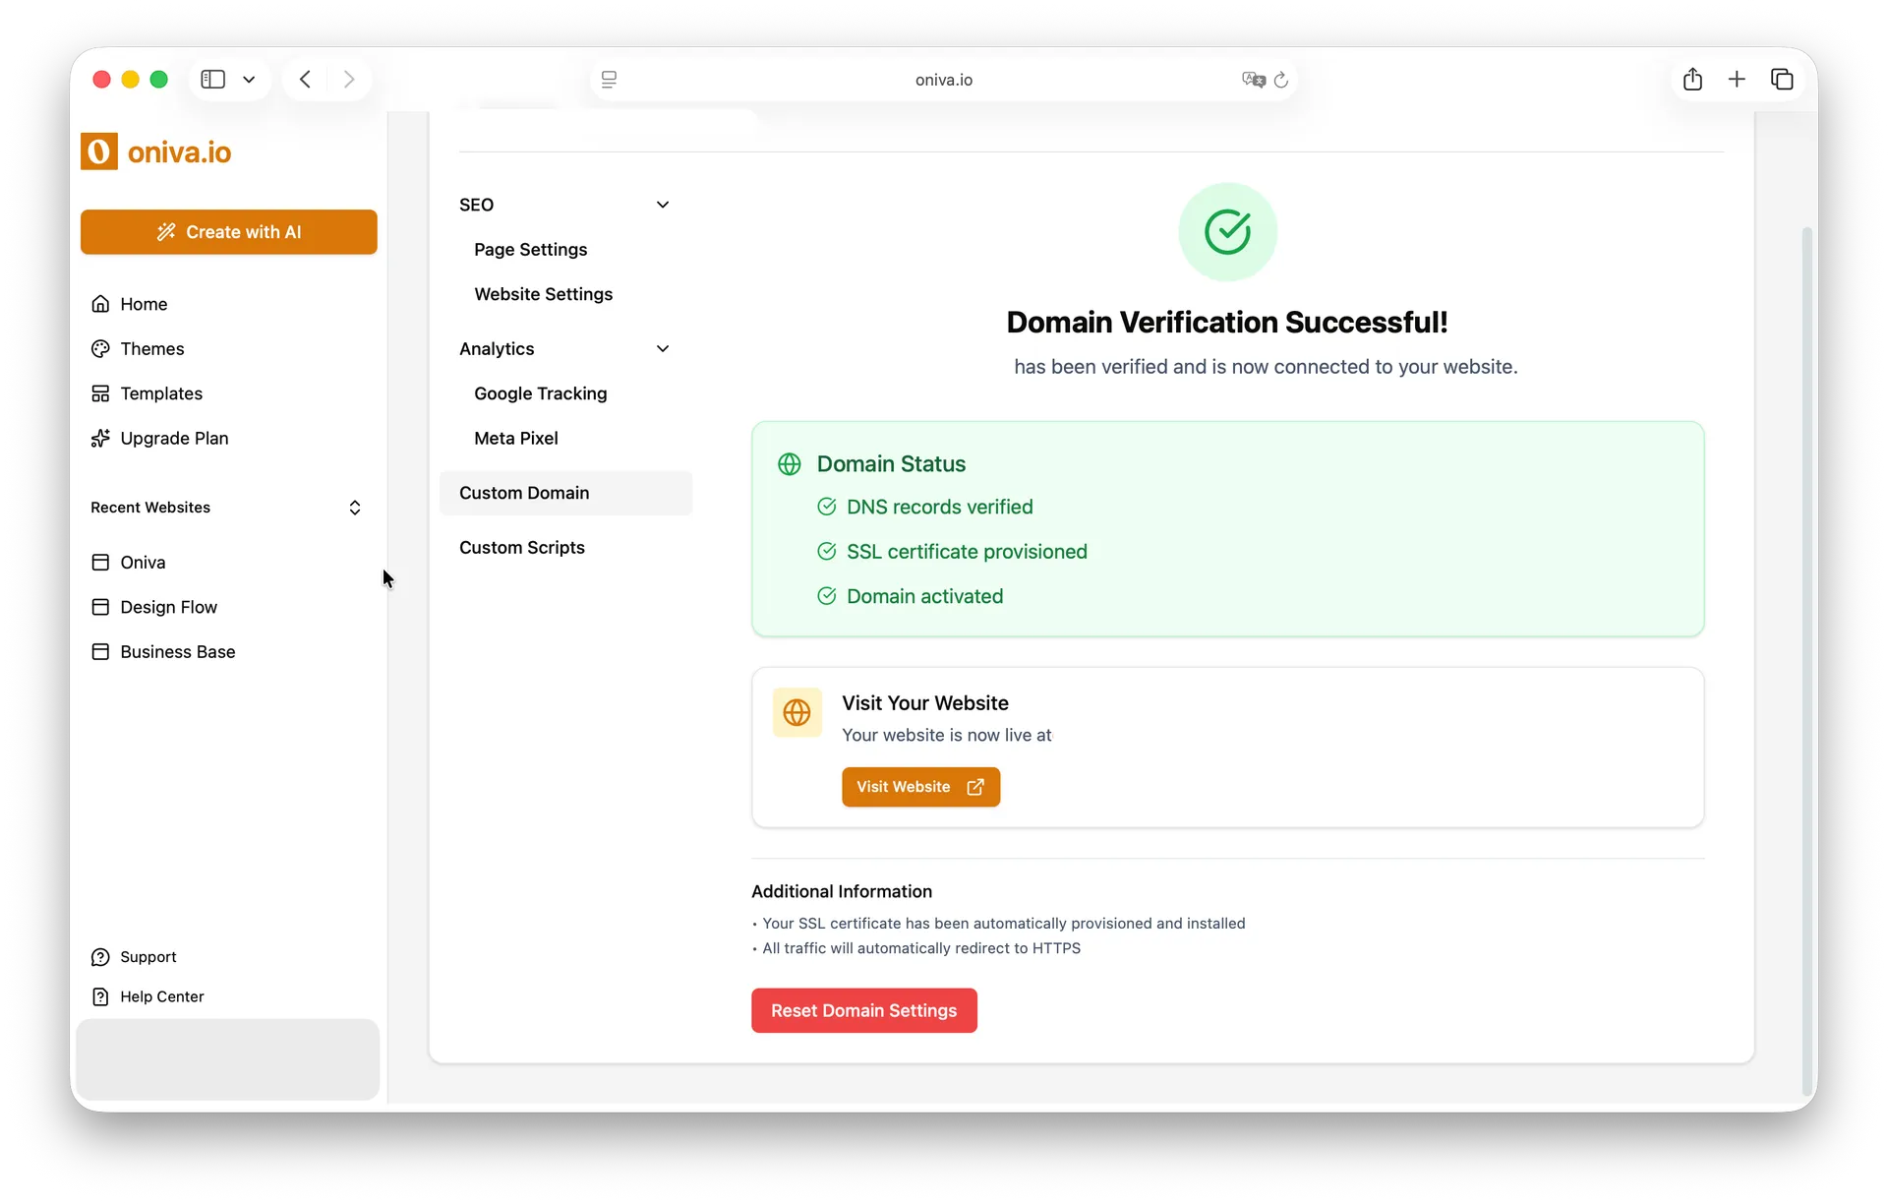This screenshot has width=1888, height=1204.
Task: Reload the page with the refresh icon
Action: pyautogui.click(x=1281, y=80)
